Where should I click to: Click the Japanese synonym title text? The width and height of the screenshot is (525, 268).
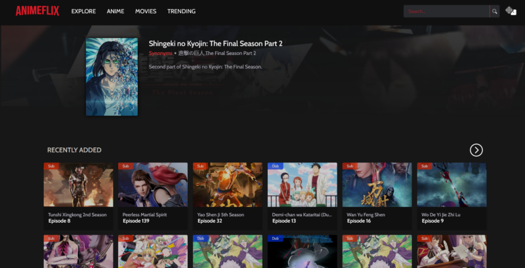click(x=217, y=53)
